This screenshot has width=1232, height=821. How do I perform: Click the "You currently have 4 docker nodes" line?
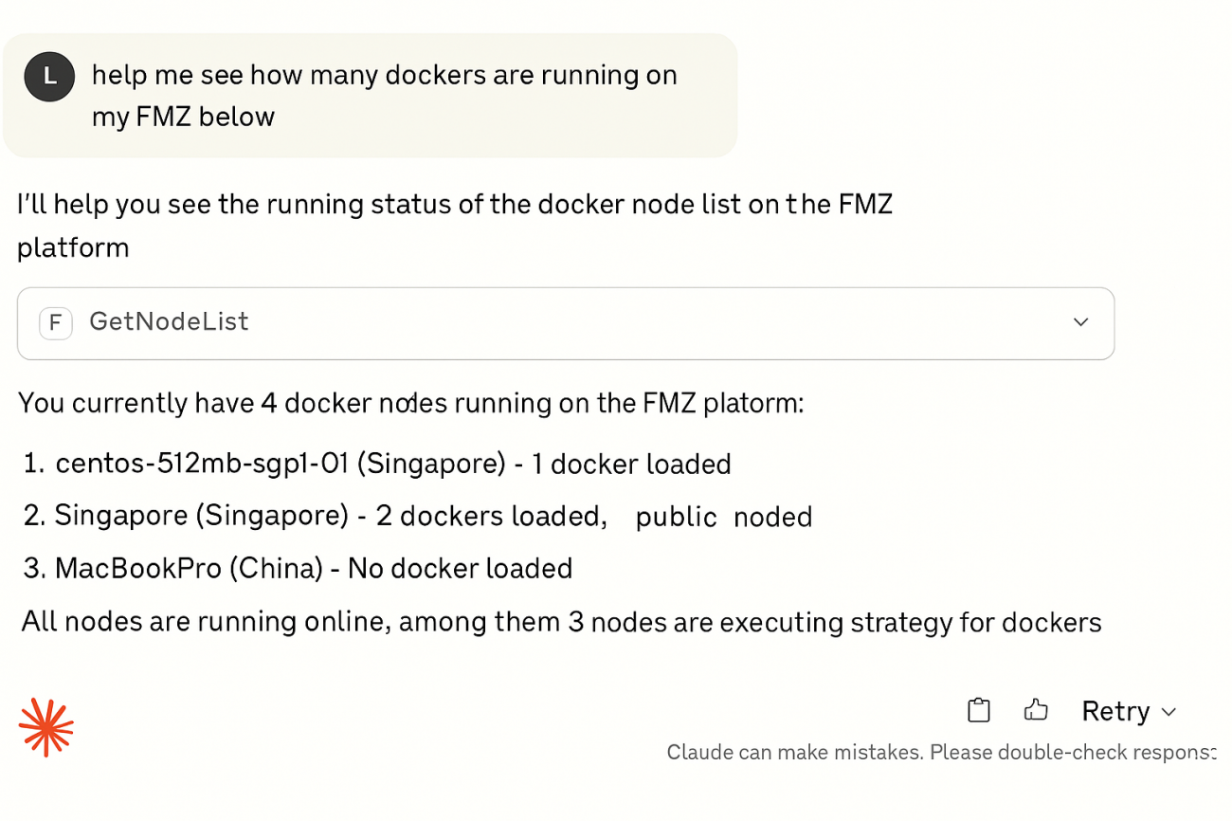click(x=410, y=403)
